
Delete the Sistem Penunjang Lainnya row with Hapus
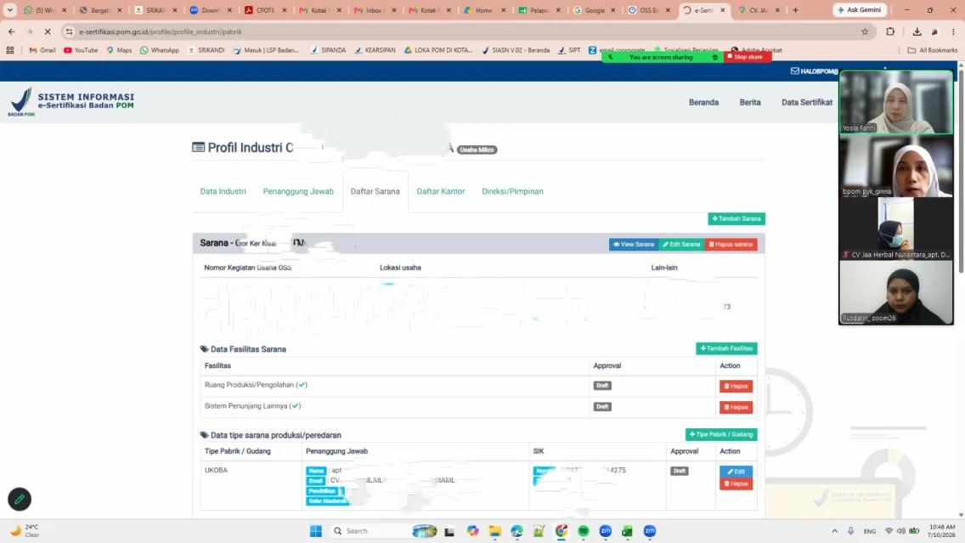[736, 407]
